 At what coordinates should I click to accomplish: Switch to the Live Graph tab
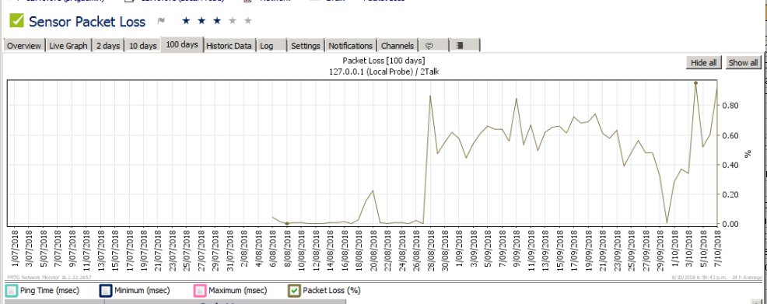click(x=68, y=45)
